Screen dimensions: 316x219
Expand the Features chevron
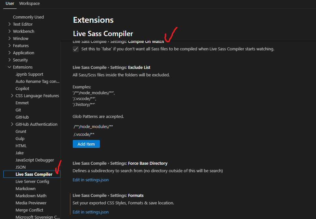pos(9,45)
